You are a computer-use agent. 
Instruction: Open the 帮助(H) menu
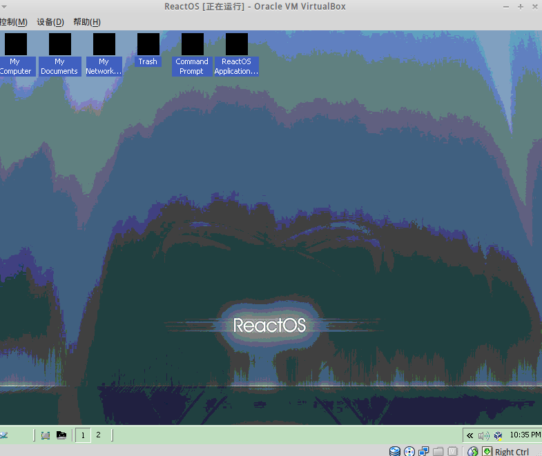click(x=87, y=22)
